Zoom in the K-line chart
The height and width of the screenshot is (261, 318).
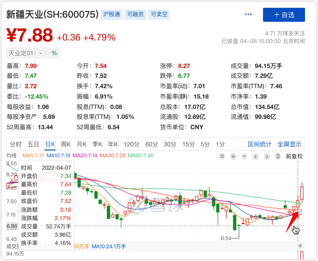point(233,156)
